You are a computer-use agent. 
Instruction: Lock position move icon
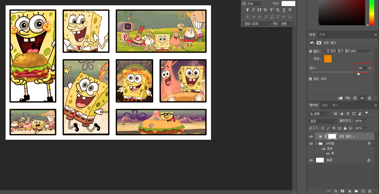[x=334, y=128]
